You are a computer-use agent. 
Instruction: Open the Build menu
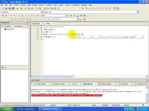point(29,5)
